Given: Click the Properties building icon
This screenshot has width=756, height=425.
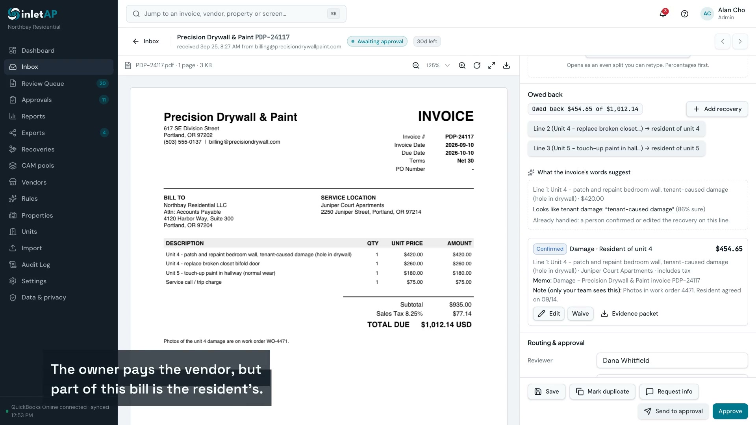Looking at the screenshot, I should (13, 215).
